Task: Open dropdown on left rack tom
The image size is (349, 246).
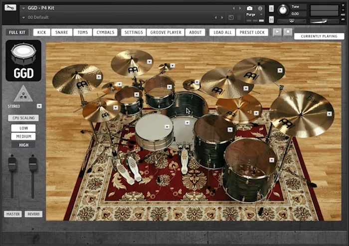Action: [137, 95]
